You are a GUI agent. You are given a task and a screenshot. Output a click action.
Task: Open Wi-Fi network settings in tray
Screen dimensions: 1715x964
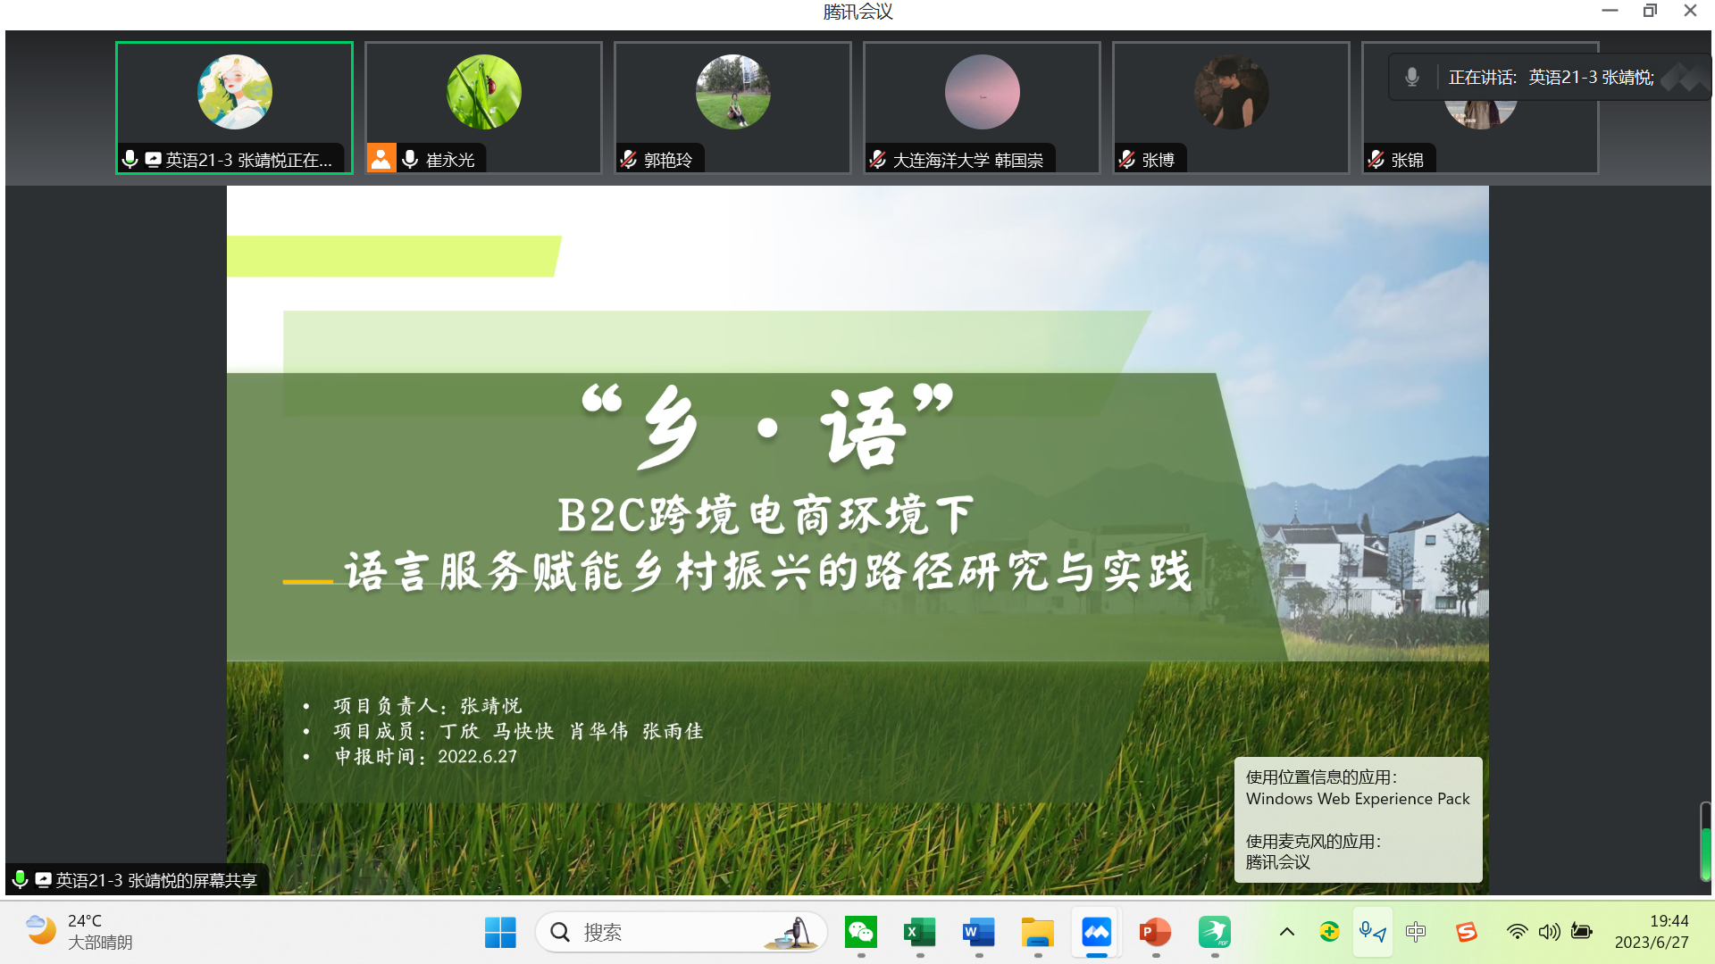pyautogui.click(x=1517, y=932)
